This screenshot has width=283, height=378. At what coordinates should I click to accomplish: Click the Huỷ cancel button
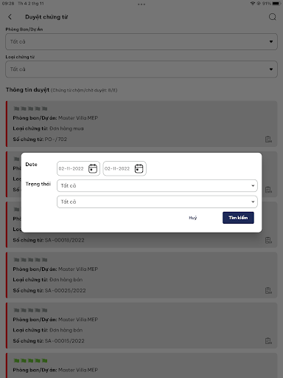193,218
